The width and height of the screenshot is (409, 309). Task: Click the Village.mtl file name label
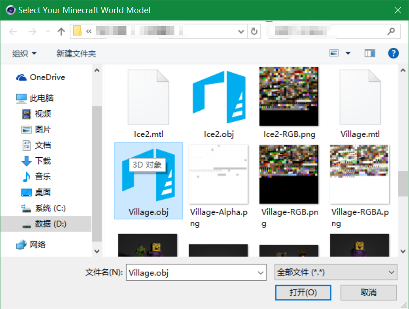(x=360, y=134)
